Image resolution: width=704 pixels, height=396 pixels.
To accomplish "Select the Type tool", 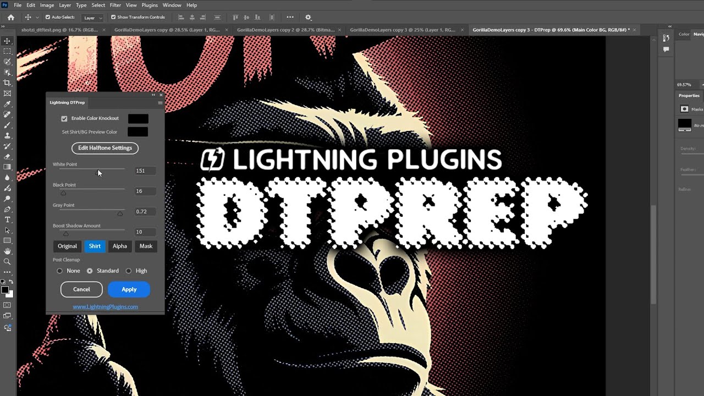I will tap(7, 220).
